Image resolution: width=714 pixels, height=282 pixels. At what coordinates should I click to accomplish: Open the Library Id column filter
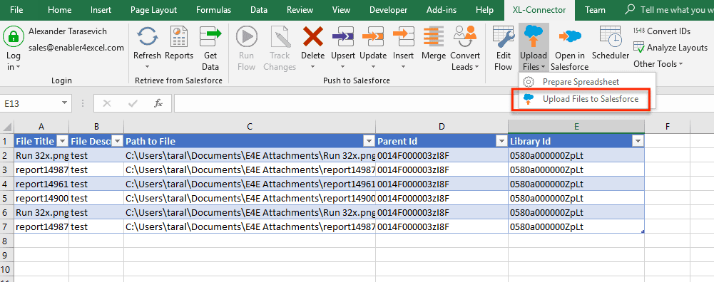638,142
